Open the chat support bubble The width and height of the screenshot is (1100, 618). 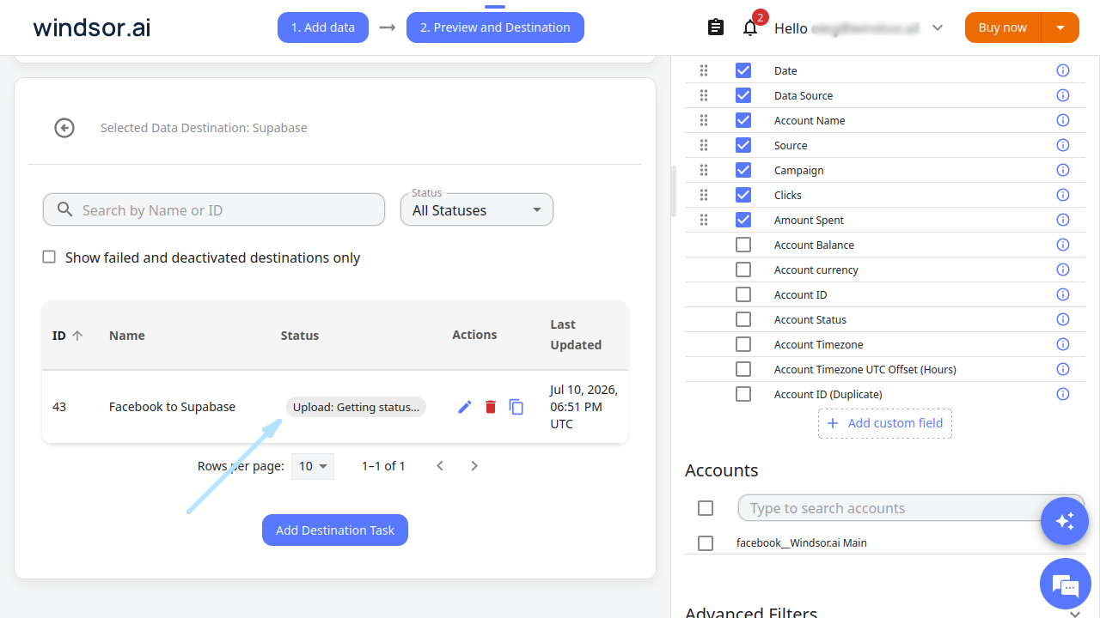(1065, 585)
